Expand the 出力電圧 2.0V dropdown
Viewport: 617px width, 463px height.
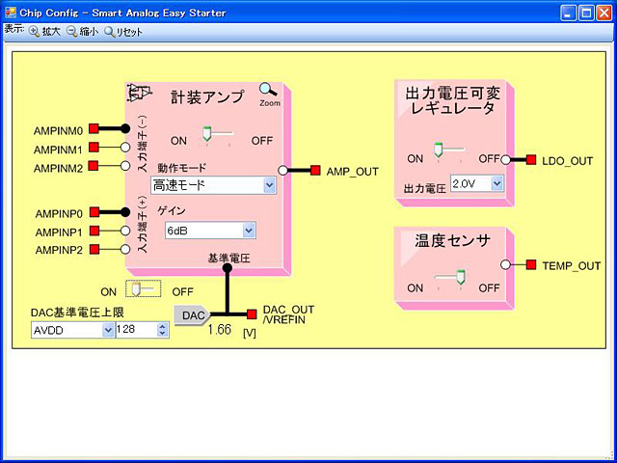[x=477, y=182]
